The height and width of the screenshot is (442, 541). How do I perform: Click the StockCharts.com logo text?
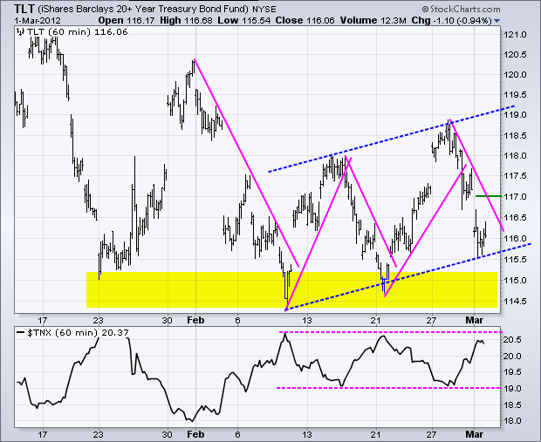point(461,10)
